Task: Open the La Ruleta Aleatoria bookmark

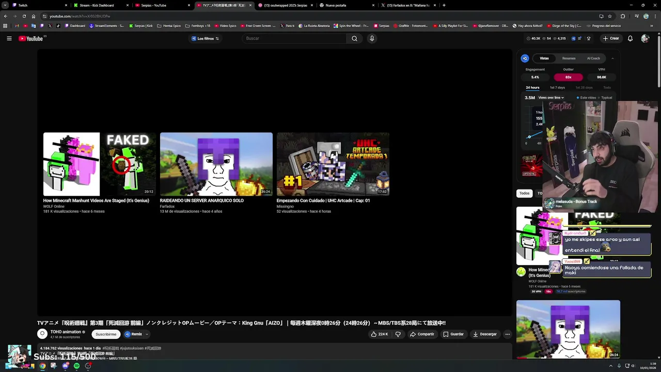Action: click(313, 25)
